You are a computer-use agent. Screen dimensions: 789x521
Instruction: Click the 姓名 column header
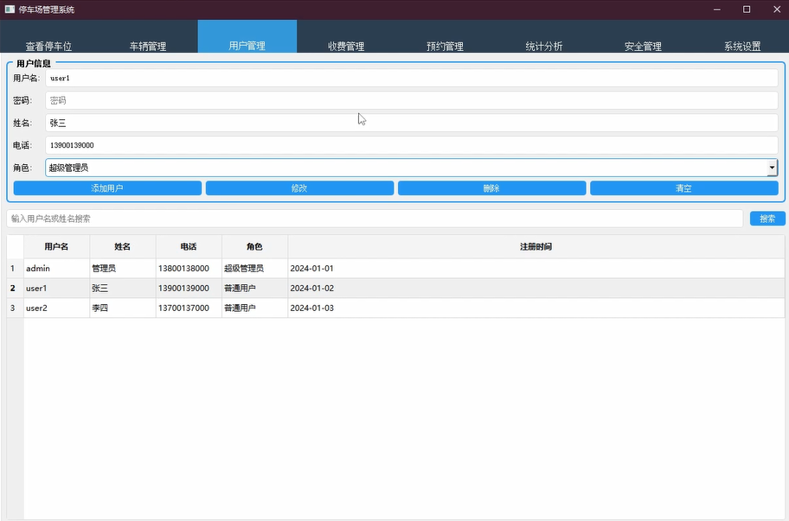(123, 247)
